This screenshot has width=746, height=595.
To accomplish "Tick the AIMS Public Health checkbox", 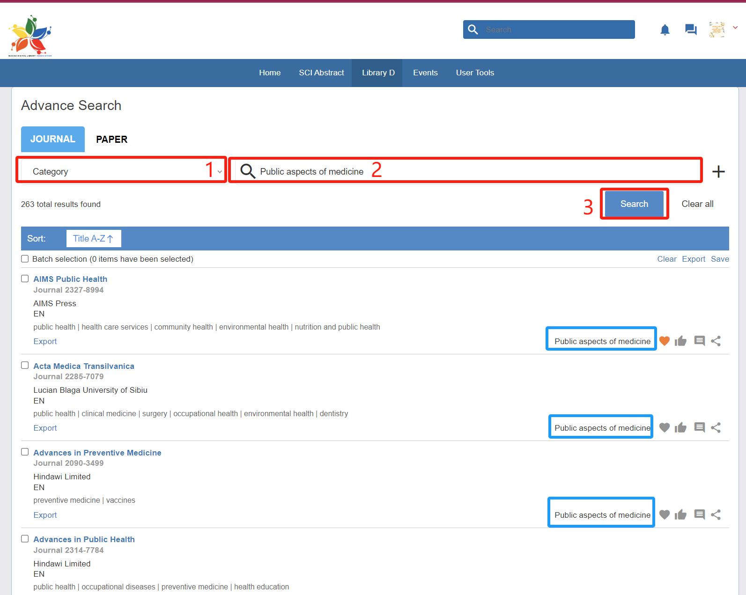I will (x=25, y=279).
